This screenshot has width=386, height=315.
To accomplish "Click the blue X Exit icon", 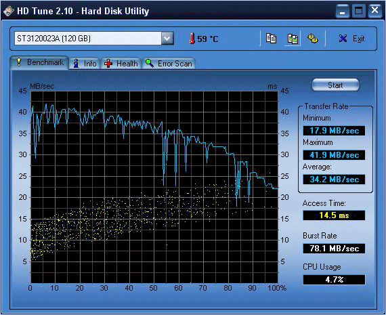I will point(343,39).
